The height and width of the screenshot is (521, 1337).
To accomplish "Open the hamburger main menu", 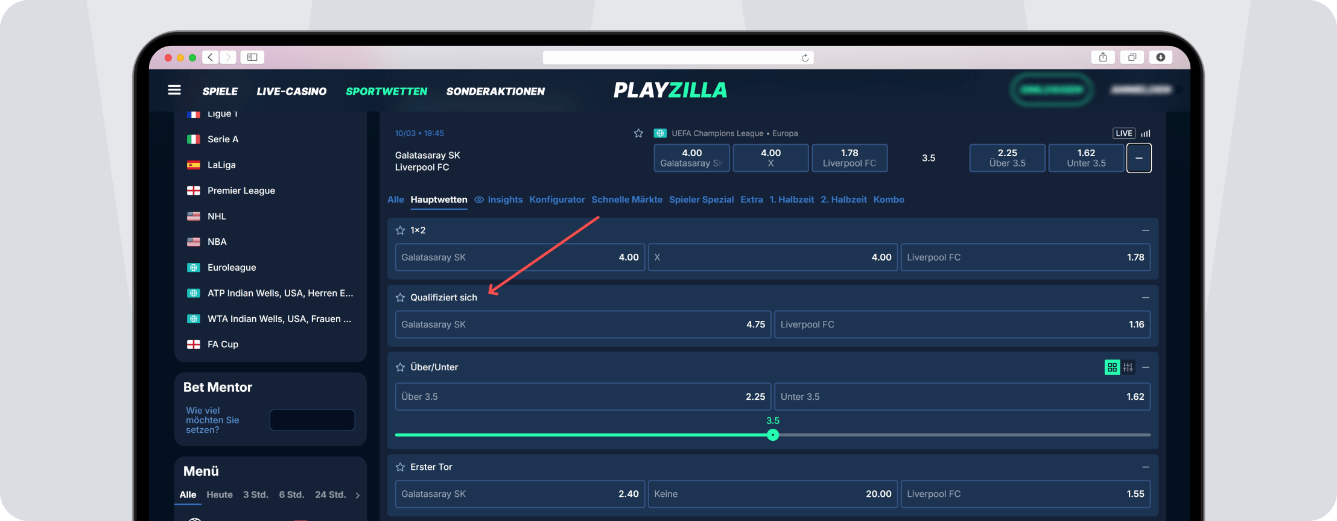I will [x=174, y=90].
